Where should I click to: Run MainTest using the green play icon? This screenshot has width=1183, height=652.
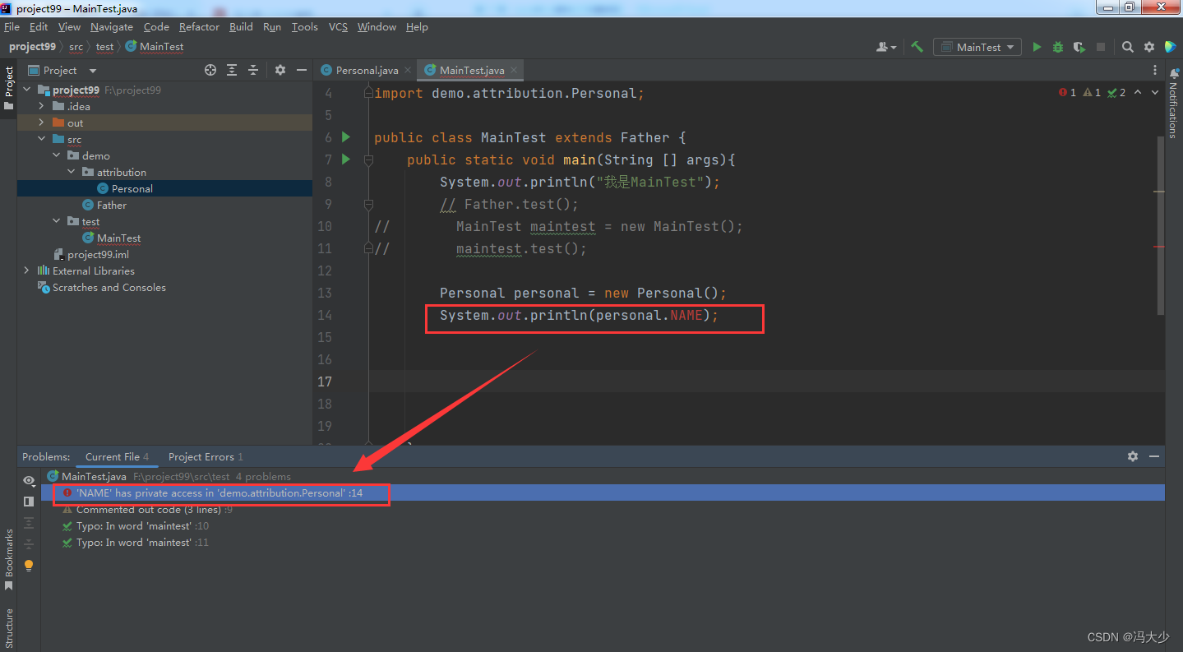[1037, 47]
